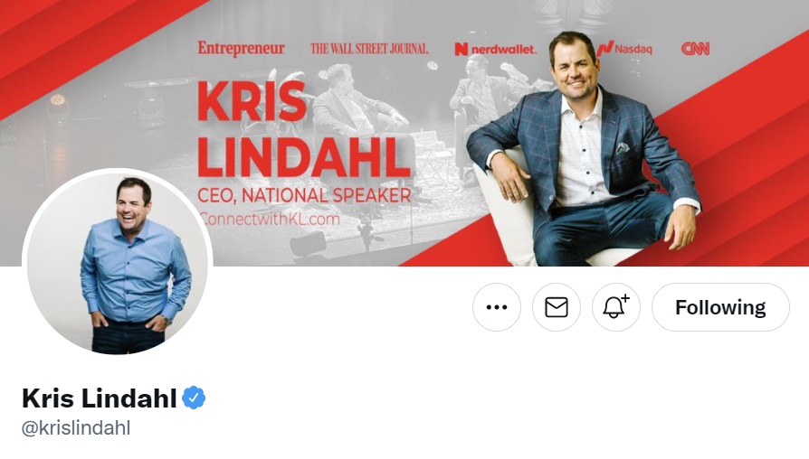The height and width of the screenshot is (459, 809).
Task: Turn on notifications with the bell icon
Action: tap(616, 307)
